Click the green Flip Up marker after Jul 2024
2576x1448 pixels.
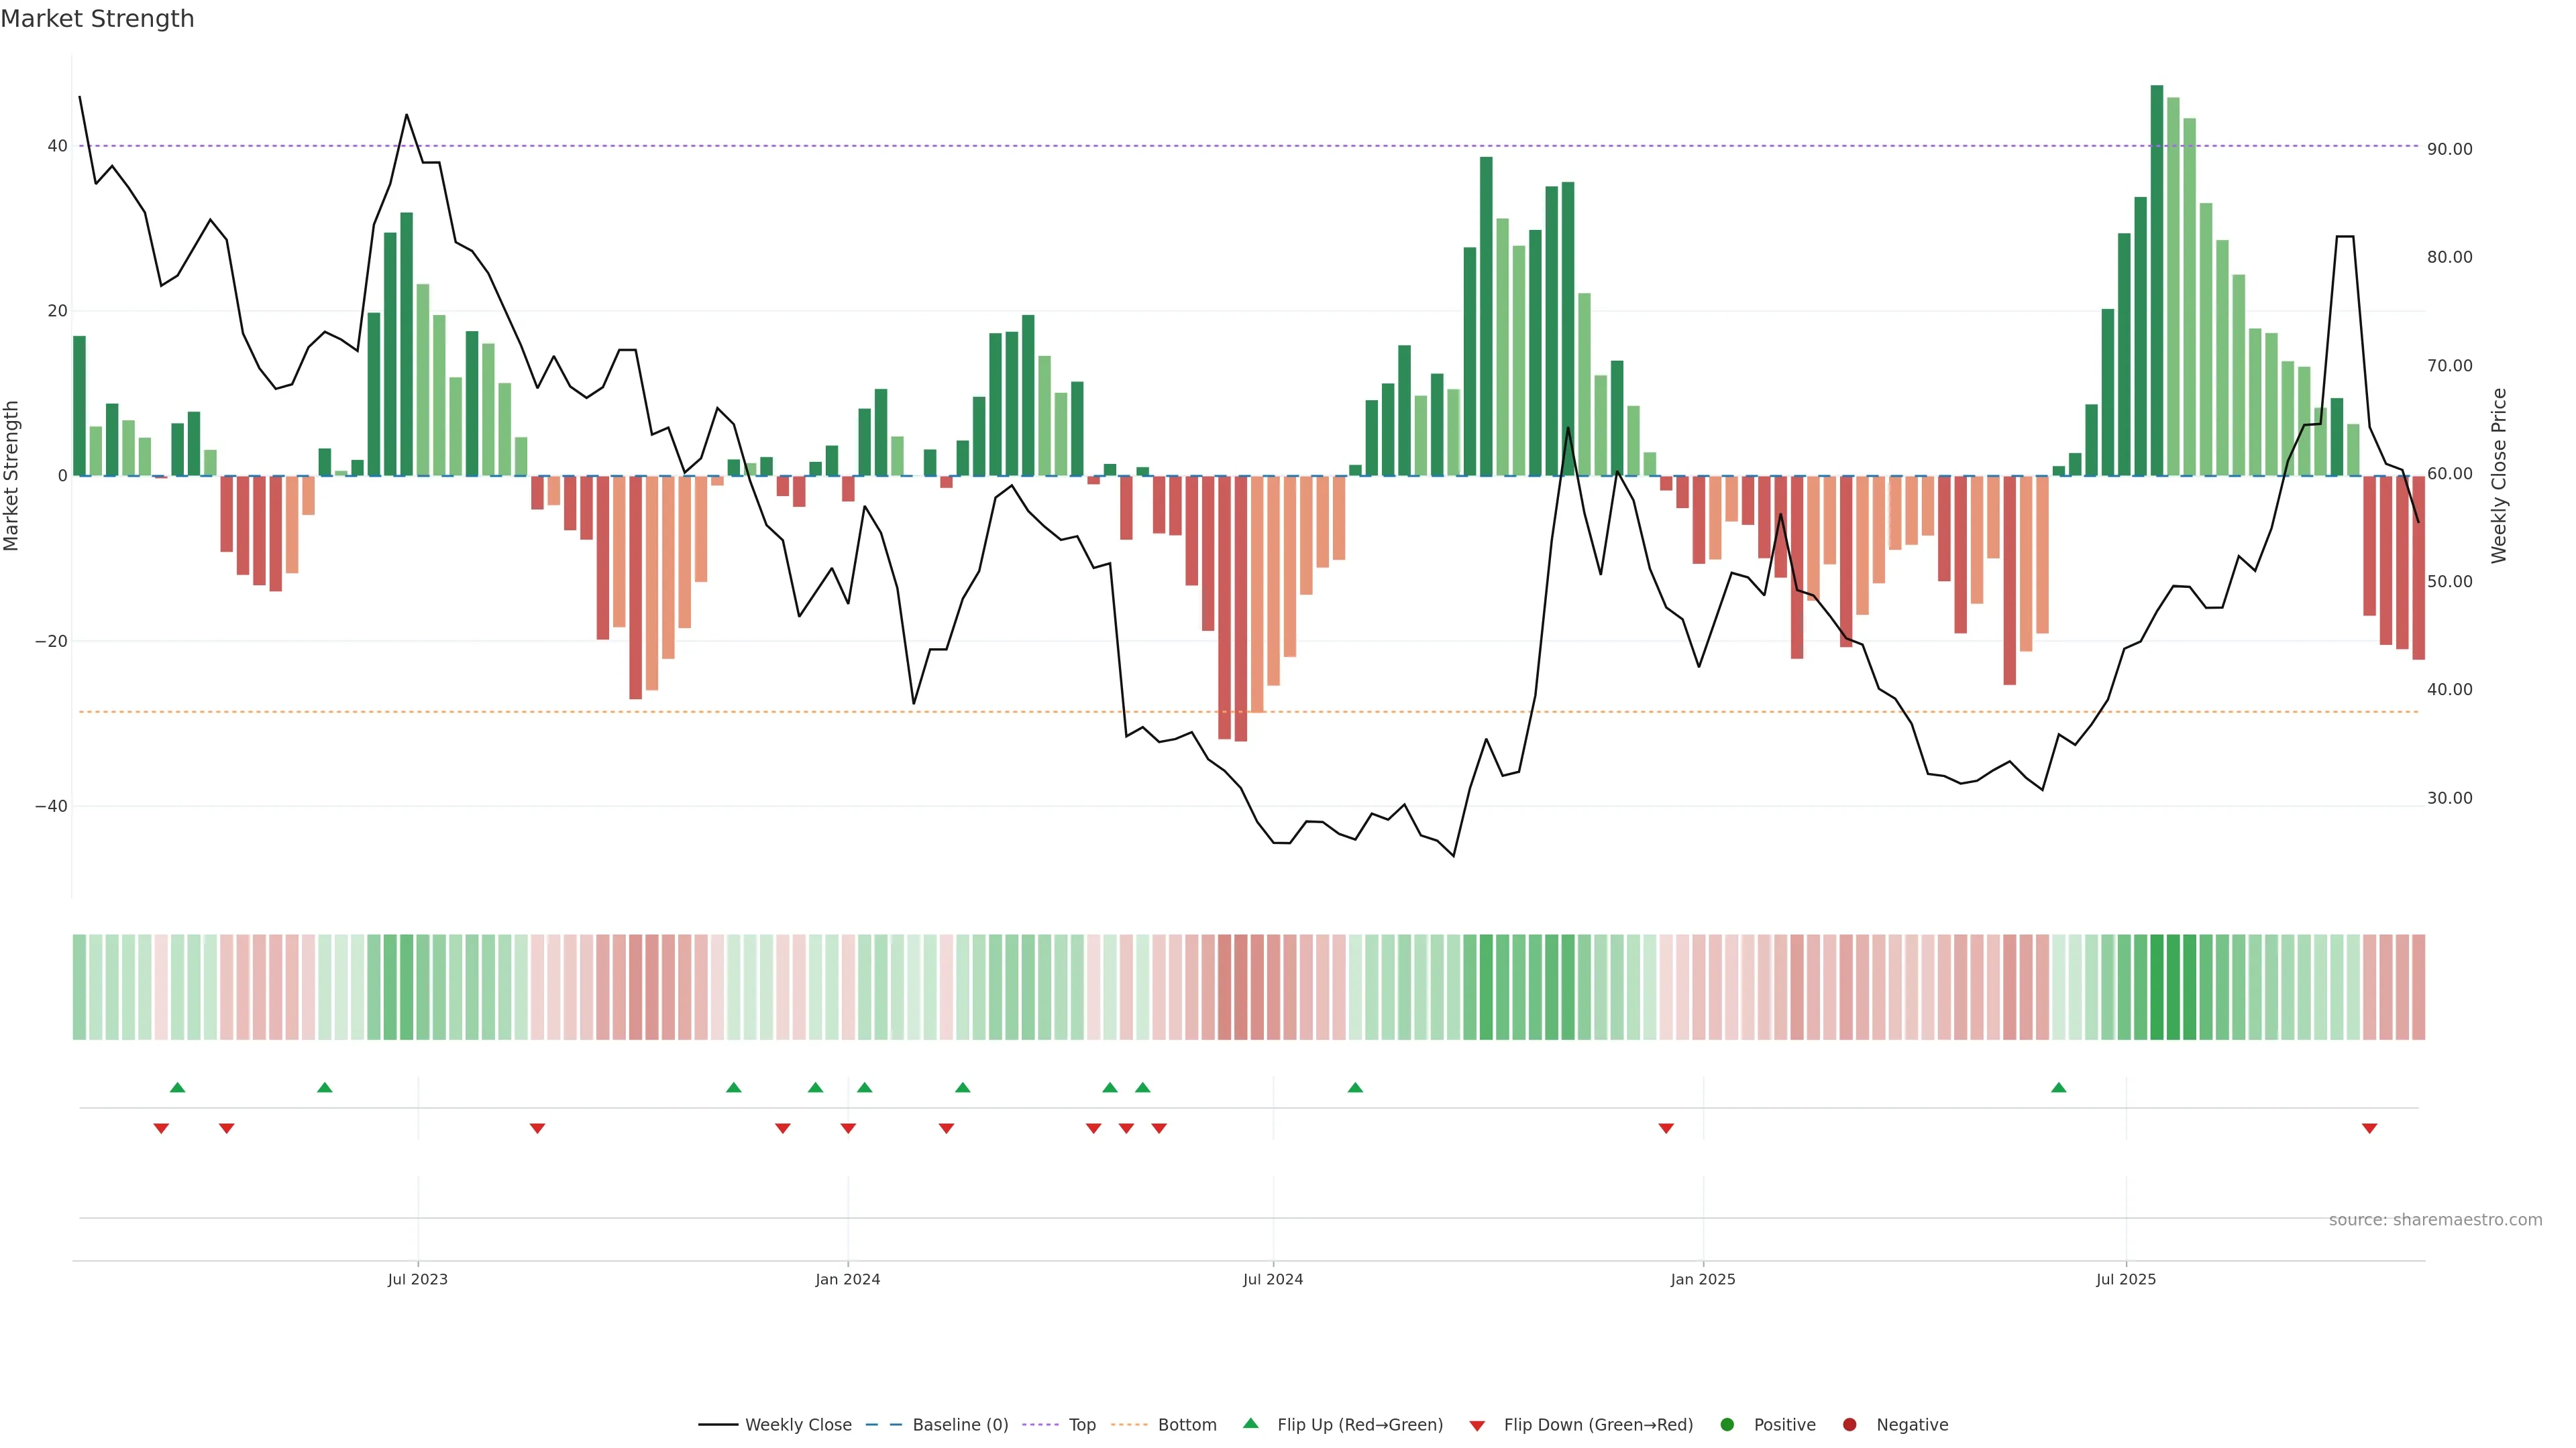[x=1355, y=1087]
